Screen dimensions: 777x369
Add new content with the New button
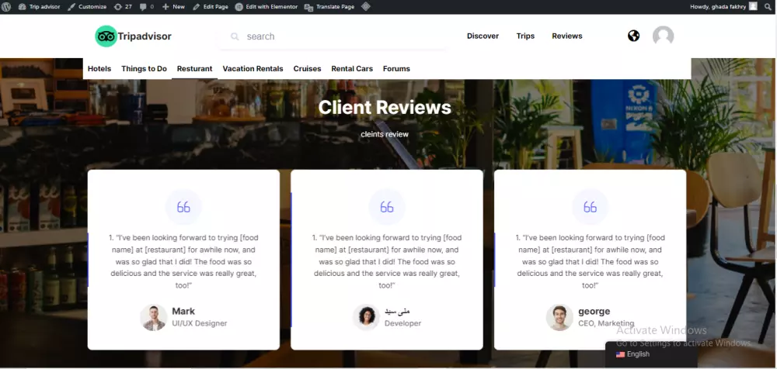click(x=173, y=7)
